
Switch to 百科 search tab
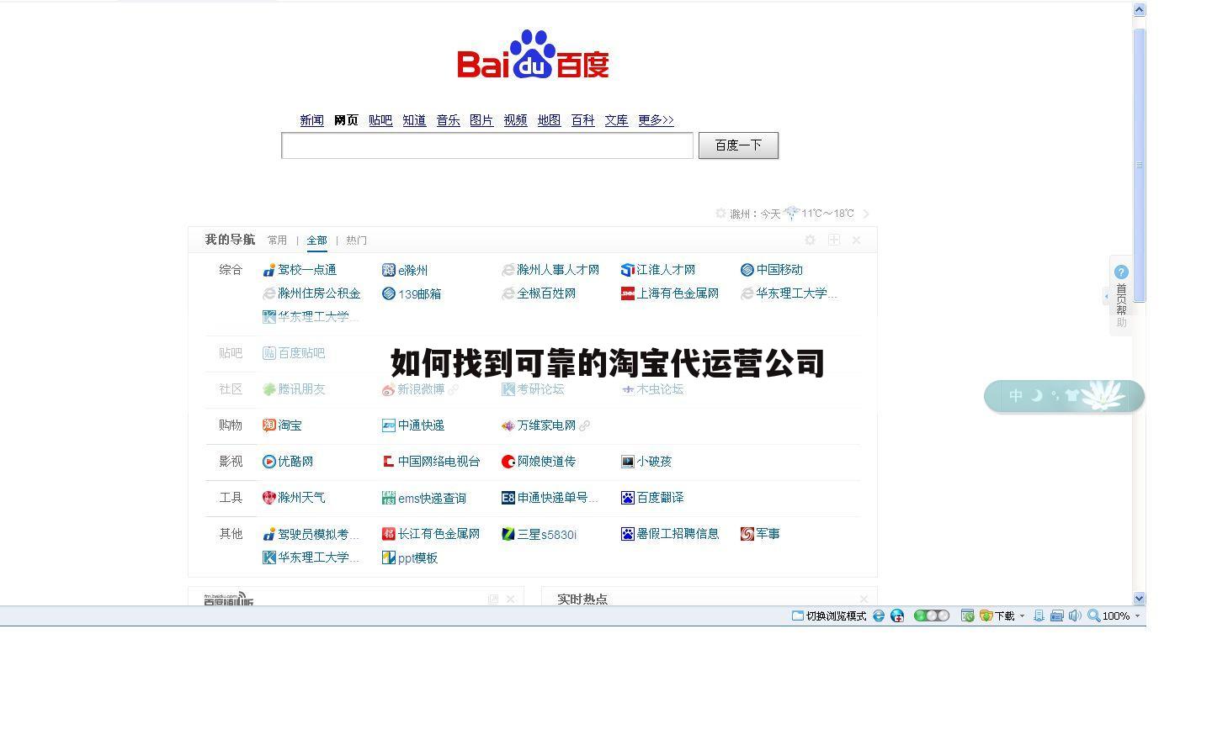(x=582, y=120)
